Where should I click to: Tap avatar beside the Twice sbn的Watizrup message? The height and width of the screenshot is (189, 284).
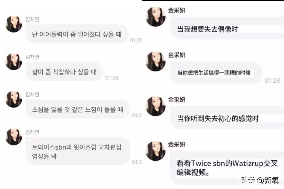pyautogui.click(x=156, y=151)
